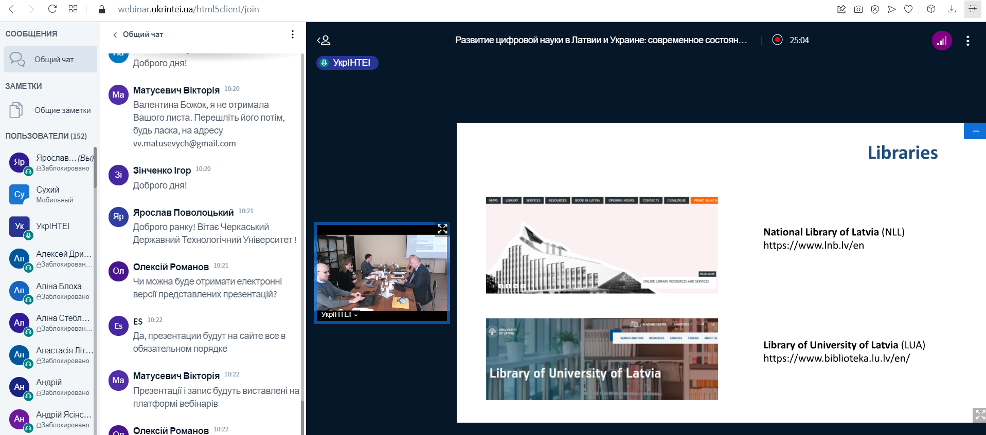Click the webinar title text
The width and height of the screenshot is (986, 435).
[601, 40]
